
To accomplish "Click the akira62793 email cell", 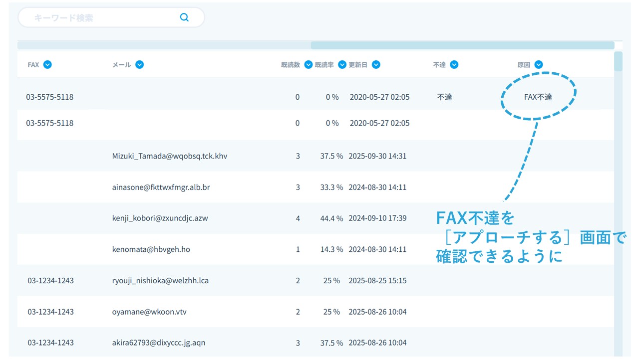I will click(158, 343).
